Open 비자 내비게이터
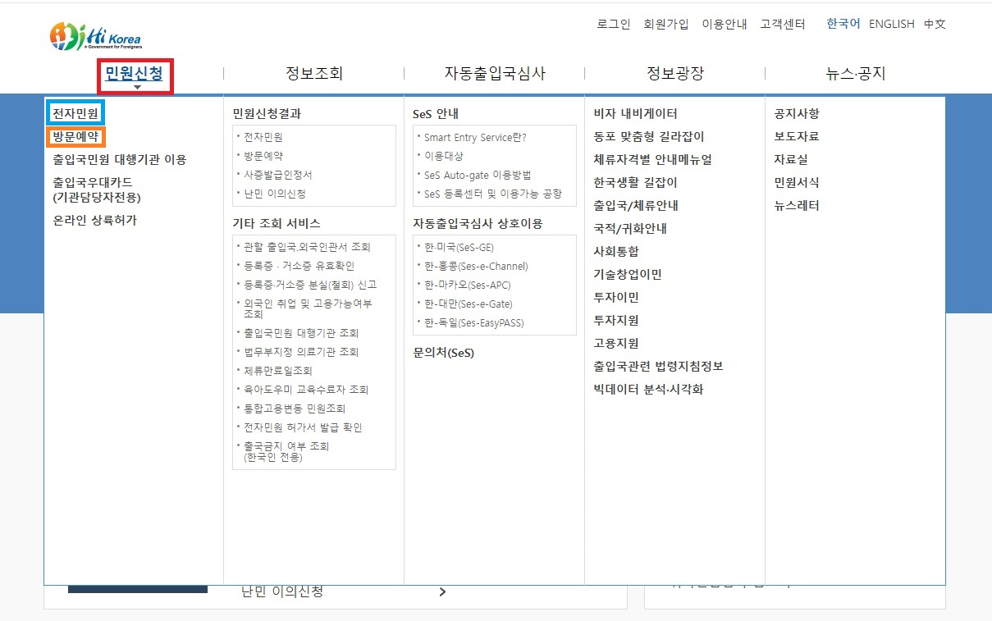 coord(638,114)
